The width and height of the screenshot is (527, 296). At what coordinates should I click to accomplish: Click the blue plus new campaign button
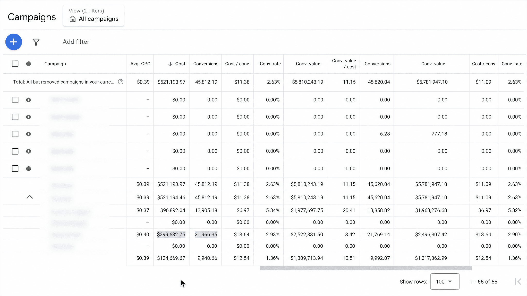(x=14, y=42)
